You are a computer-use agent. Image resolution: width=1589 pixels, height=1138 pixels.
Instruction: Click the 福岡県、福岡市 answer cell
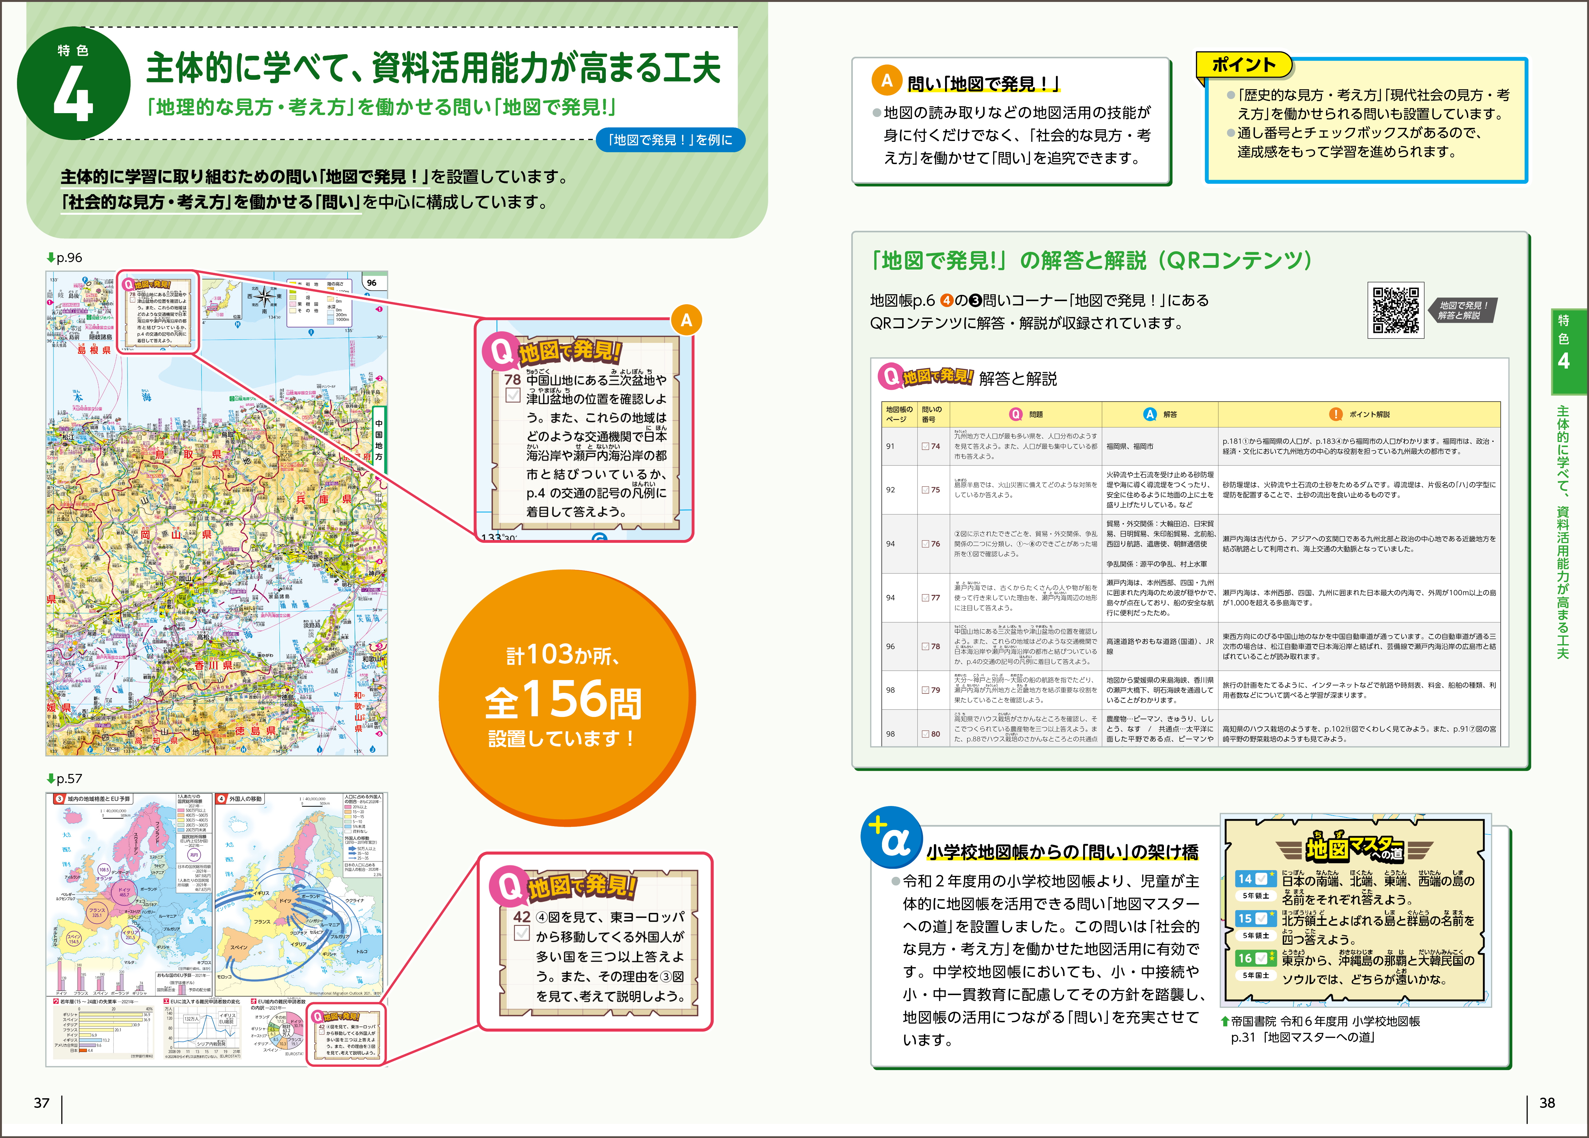[x=1160, y=446]
